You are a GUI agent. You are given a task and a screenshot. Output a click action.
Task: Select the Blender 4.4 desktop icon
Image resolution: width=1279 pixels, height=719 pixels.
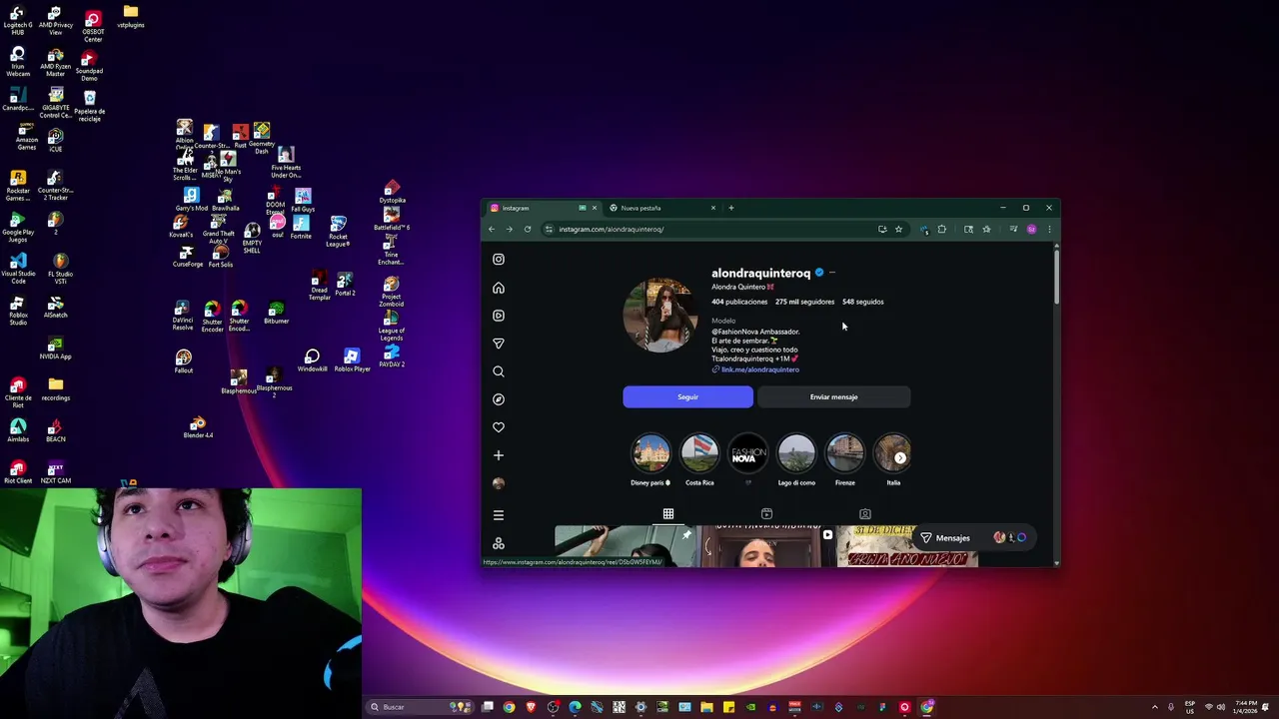coord(198,427)
